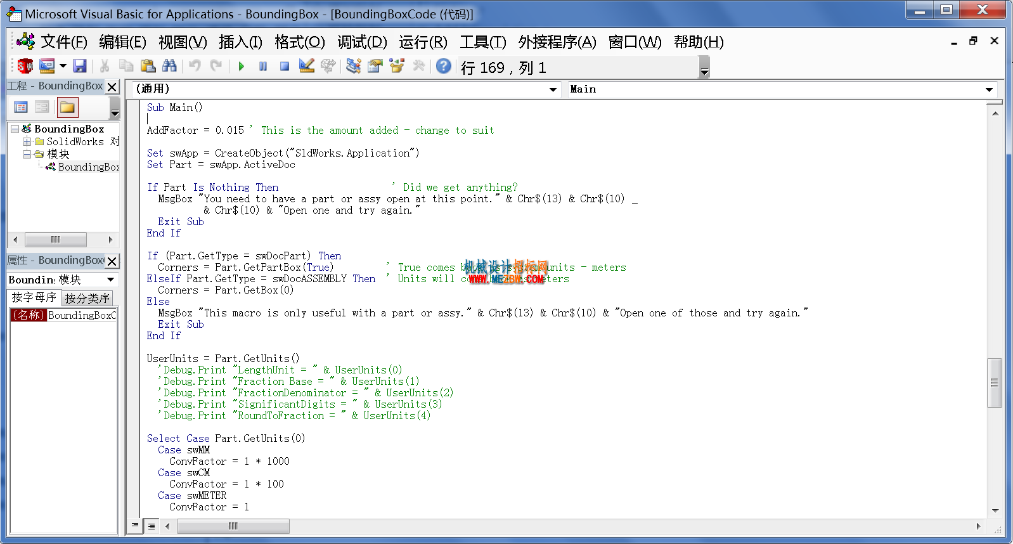The image size is (1013, 544).
Task: Switch to the 按分类序 tab
Action: click(x=87, y=298)
